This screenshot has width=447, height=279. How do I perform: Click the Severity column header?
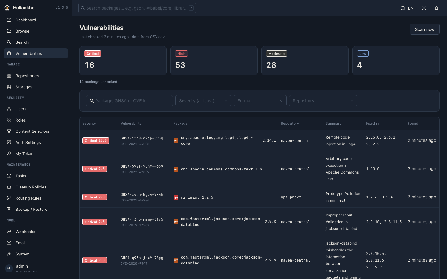89,123
